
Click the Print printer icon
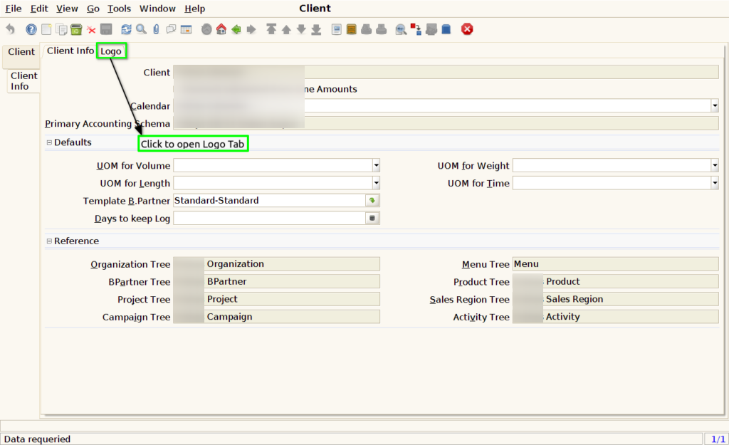[382, 29]
